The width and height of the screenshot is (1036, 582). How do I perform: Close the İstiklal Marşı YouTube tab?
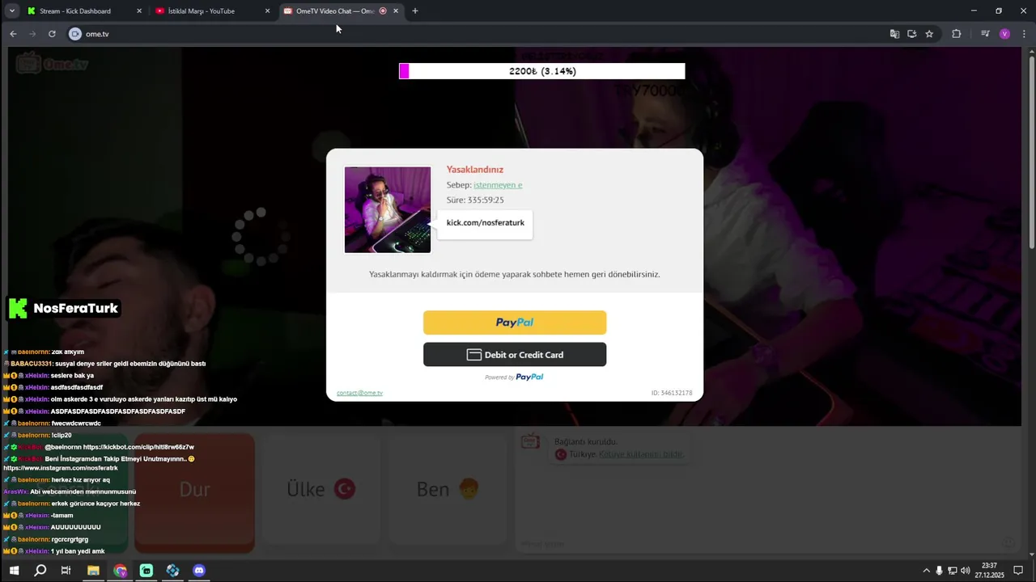(x=267, y=11)
